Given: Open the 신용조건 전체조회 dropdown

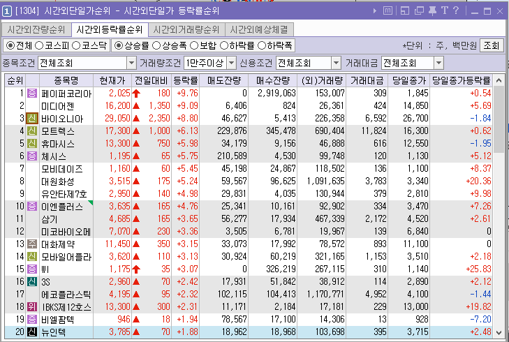Looking at the screenshot, I should [x=336, y=63].
